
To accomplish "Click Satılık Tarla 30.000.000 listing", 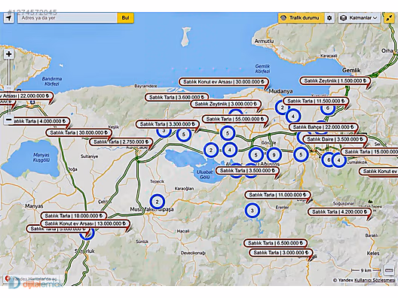I will [78, 132].
